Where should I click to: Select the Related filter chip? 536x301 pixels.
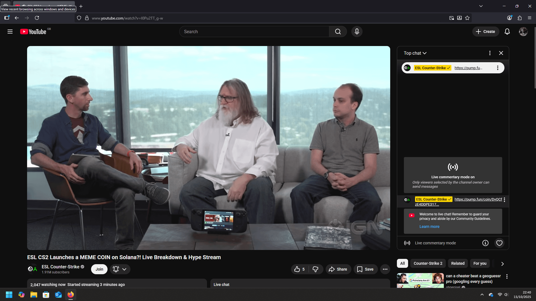[x=458, y=263]
